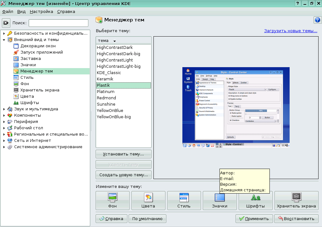Click the Хранитель экрана icon
This screenshot has height=227, width=322.
click(296, 200)
